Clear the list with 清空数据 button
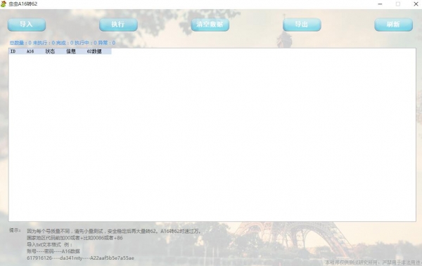422x266 pixels. pos(210,25)
